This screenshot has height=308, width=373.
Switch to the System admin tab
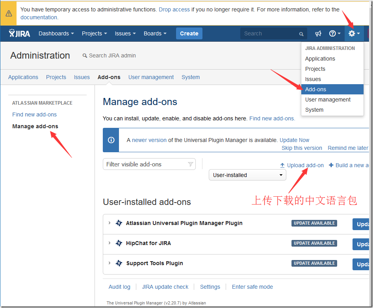pyautogui.click(x=191, y=77)
